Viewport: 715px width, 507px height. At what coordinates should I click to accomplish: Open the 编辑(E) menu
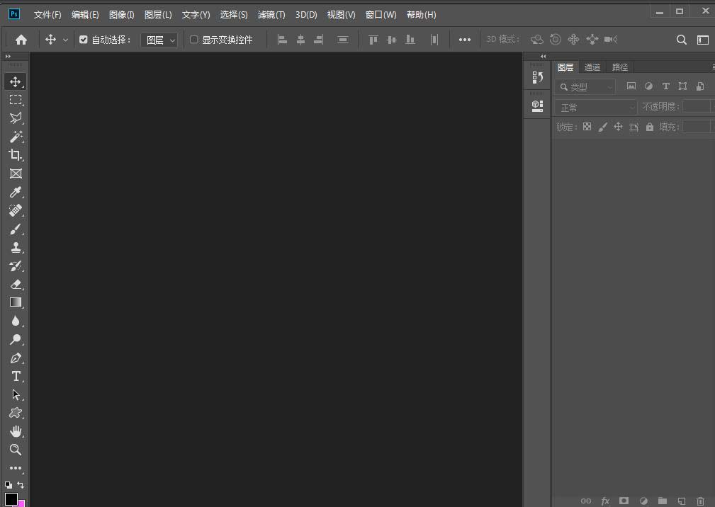[85, 15]
